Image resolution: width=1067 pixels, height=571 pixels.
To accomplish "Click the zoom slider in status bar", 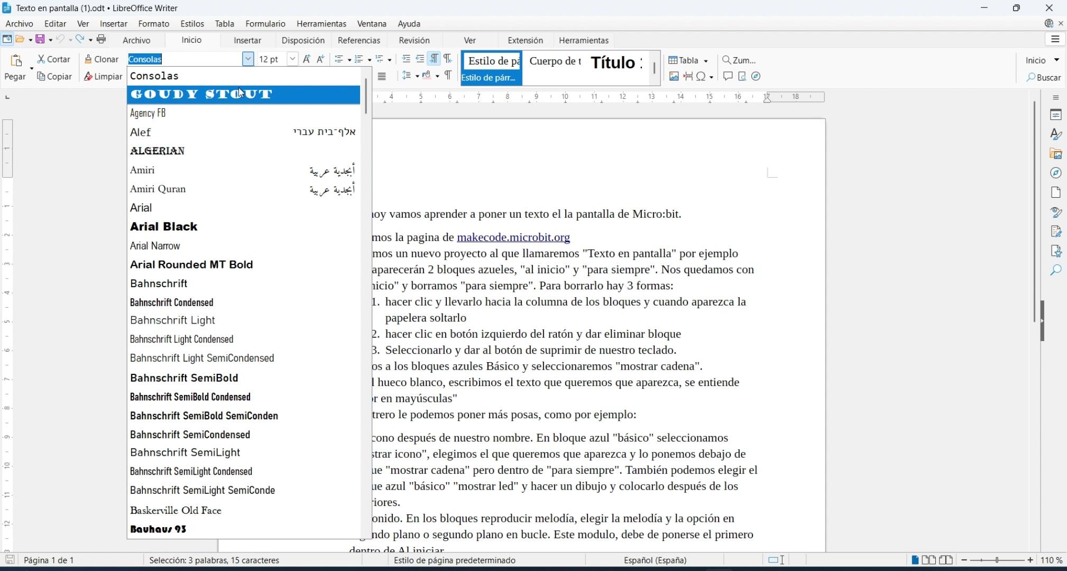I will (x=996, y=560).
